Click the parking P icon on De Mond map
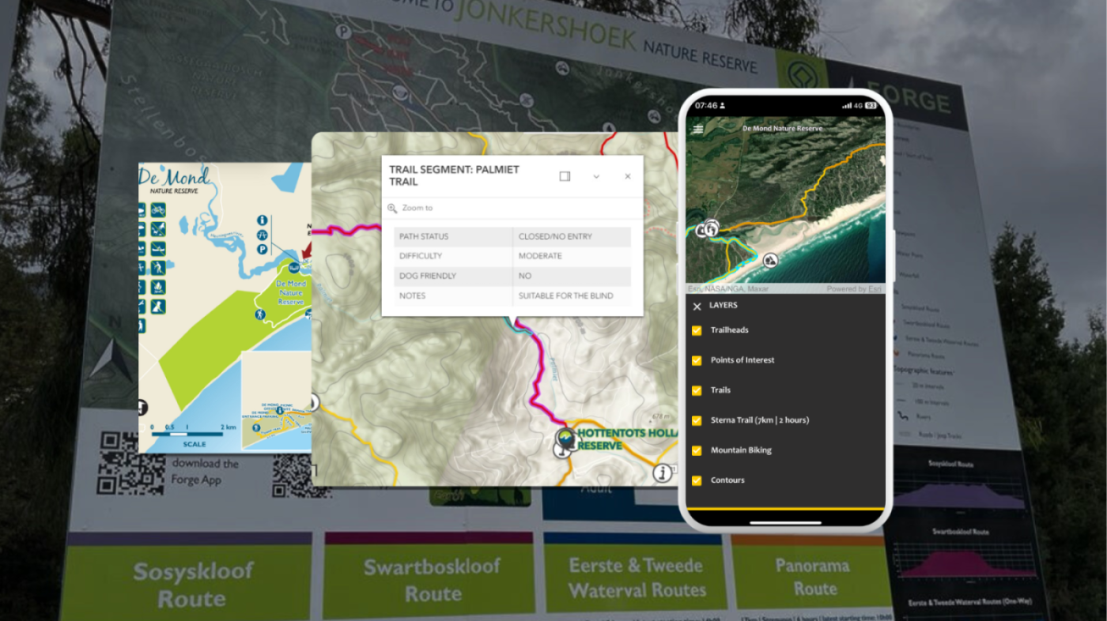 tap(262, 249)
